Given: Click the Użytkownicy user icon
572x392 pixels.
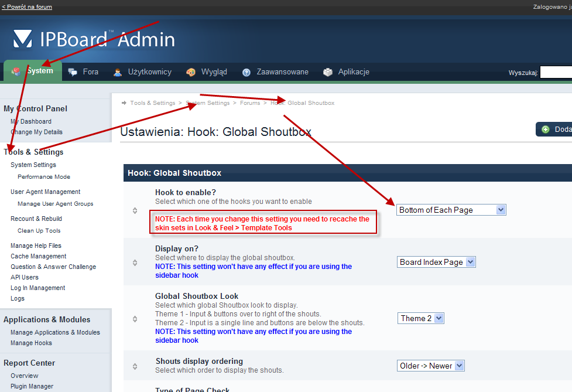Looking at the screenshot, I should (x=118, y=72).
